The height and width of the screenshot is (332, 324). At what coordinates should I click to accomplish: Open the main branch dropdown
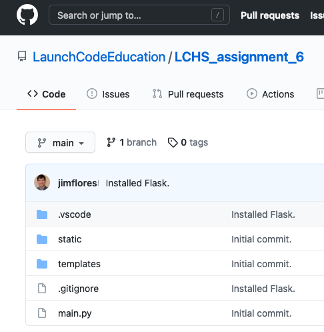60,142
